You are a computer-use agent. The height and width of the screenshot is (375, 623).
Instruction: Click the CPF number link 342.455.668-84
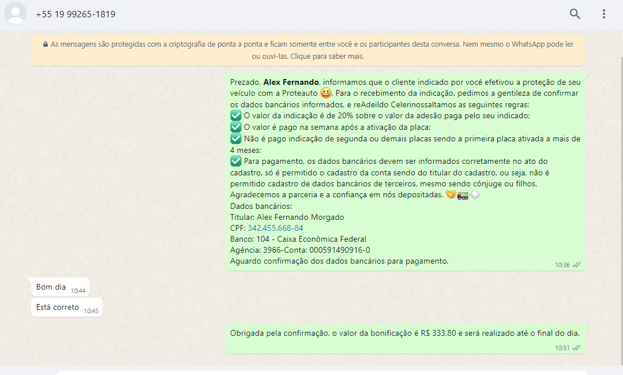click(x=275, y=228)
